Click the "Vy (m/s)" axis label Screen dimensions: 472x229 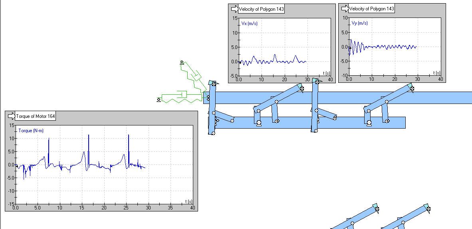coord(359,24)
